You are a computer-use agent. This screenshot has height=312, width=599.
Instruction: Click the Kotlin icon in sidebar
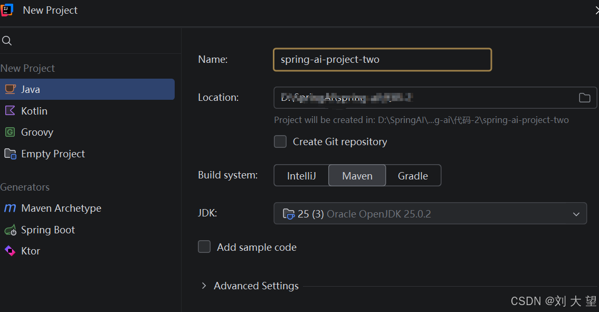(x=10, y=111)
